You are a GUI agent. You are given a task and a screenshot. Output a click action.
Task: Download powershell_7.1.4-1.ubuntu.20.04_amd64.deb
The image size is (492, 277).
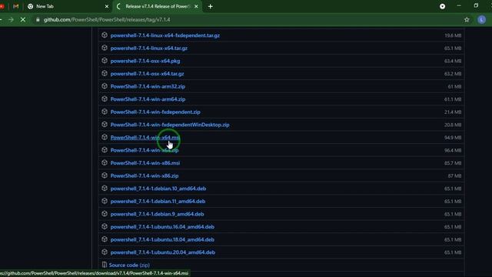[x=163, y=252]
